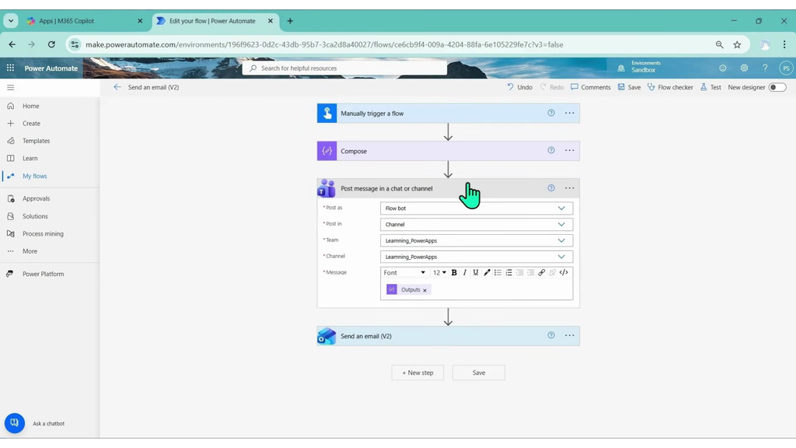Click the Search for helpful resources field

click(x=344, y=68)
